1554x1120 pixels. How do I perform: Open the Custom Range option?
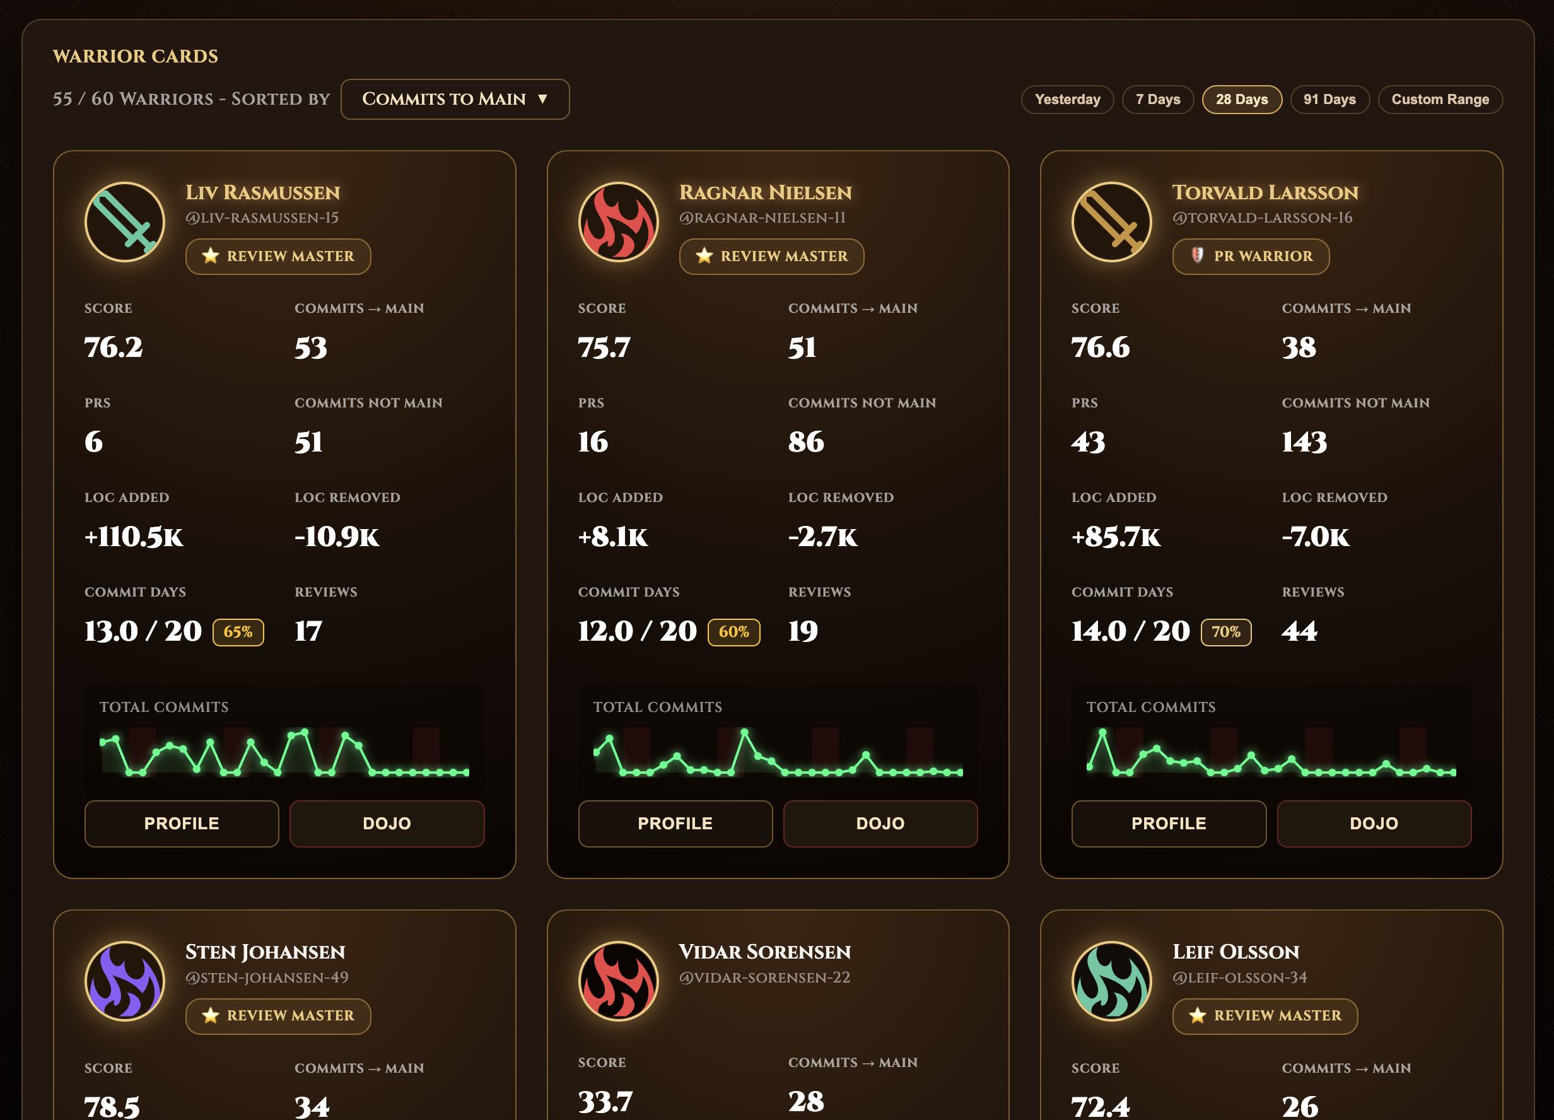coord(1440,100)
